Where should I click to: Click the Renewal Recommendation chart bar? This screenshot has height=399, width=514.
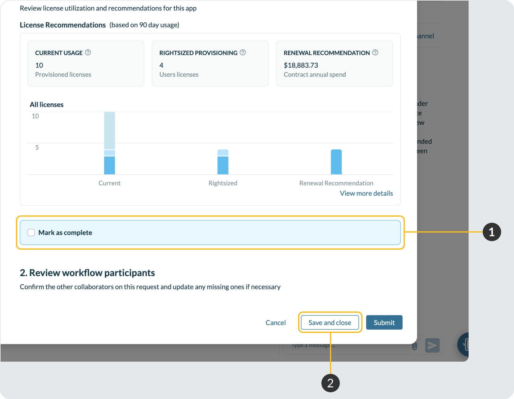[x=336, y=162]
